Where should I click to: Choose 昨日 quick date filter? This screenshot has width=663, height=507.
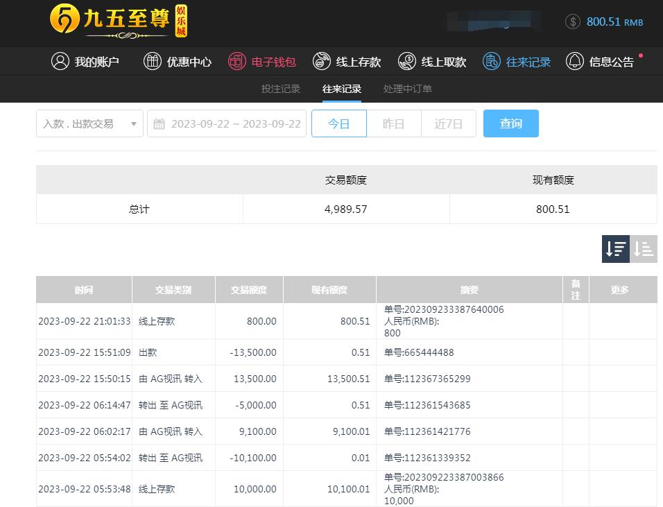tap(393, 123)
